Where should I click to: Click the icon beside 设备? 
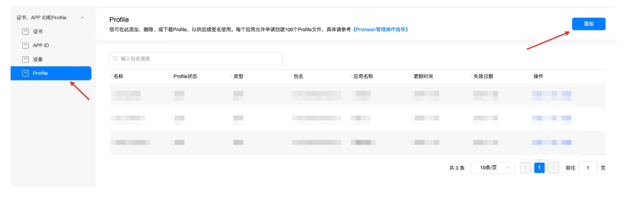coord(25,59)
